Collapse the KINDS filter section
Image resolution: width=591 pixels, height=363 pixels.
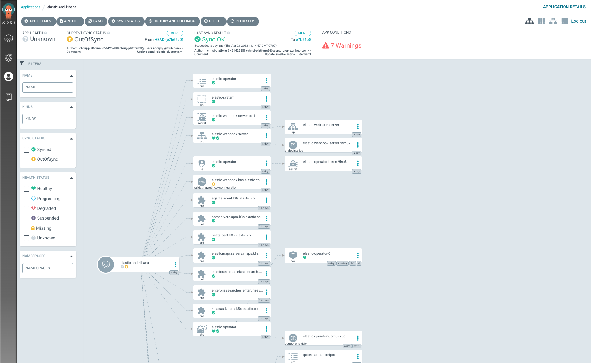(71, 107)
